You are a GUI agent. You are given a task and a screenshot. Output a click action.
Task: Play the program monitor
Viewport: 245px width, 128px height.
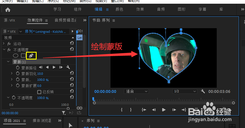point(164,110)
